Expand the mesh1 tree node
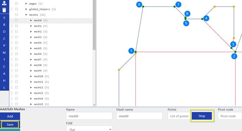242x131 pixels. (x=31, y=26)
